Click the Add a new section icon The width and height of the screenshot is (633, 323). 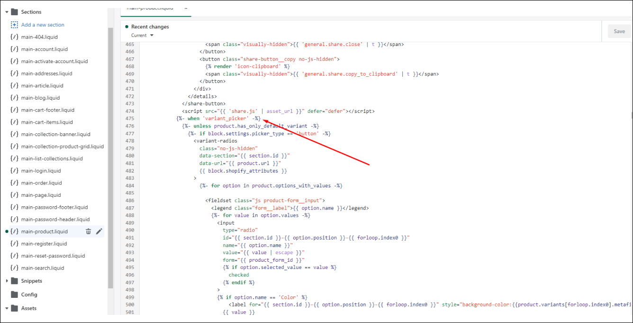pyautogui.click(x=14, y=25)
